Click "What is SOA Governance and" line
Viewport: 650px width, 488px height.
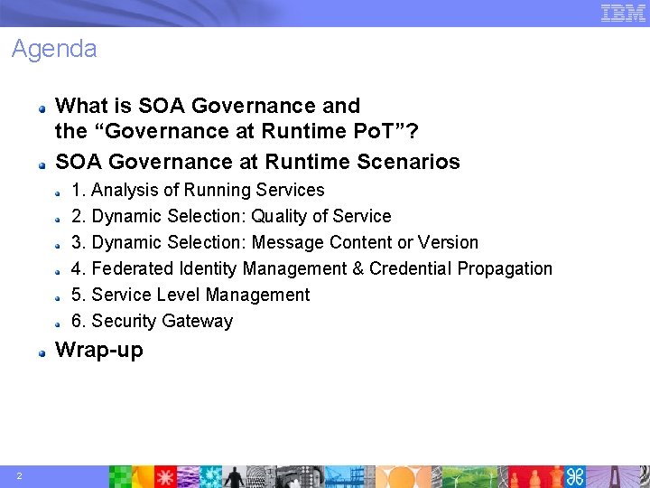click(208, 106)
